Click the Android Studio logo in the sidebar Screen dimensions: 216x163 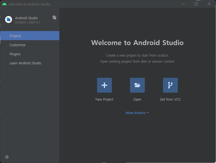(x=9, y=20)
